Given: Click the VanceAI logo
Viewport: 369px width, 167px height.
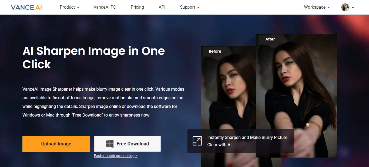Looking at the screenshot, I should [x=26, y=7].
